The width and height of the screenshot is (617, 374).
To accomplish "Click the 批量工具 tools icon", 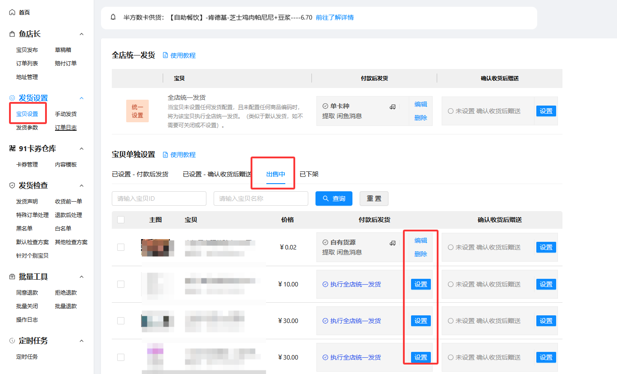I will click(12, 276).
